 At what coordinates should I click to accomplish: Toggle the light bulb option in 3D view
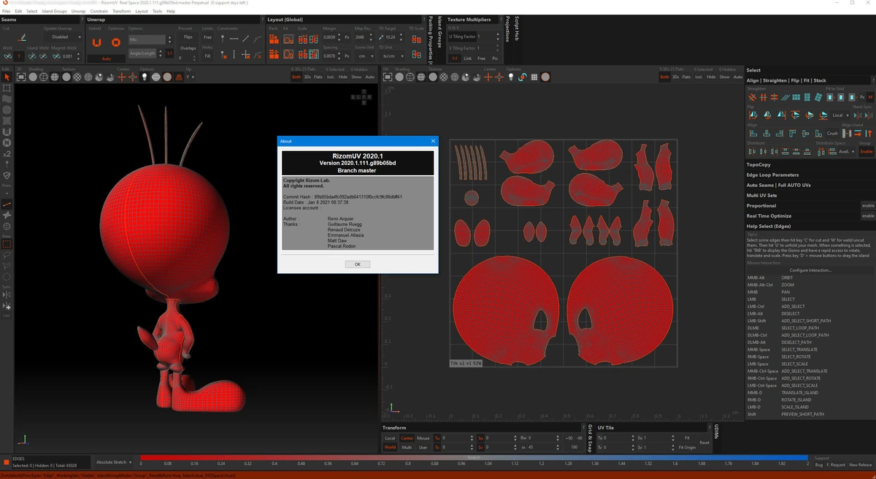(145, 77)
